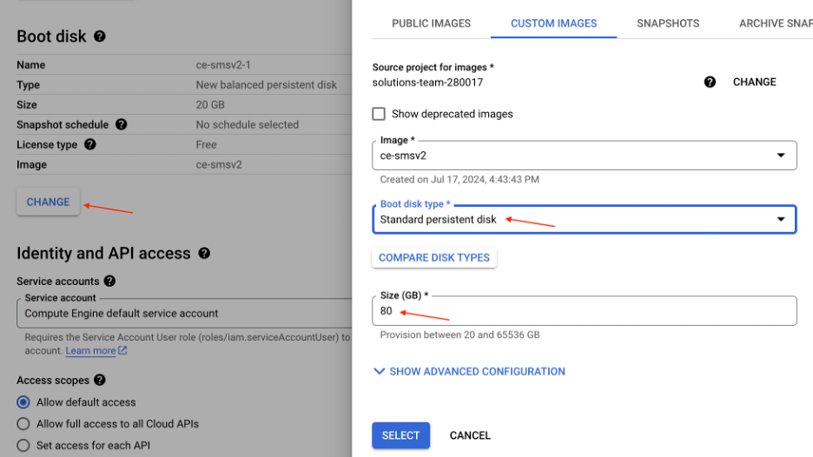Open help icon next to source project CHANGE

[x=710, y=82]
